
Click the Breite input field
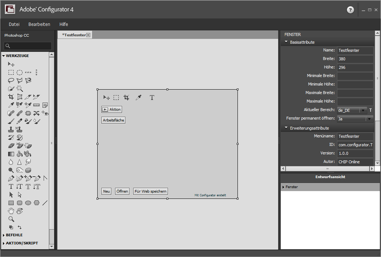(x=355, y=59)
